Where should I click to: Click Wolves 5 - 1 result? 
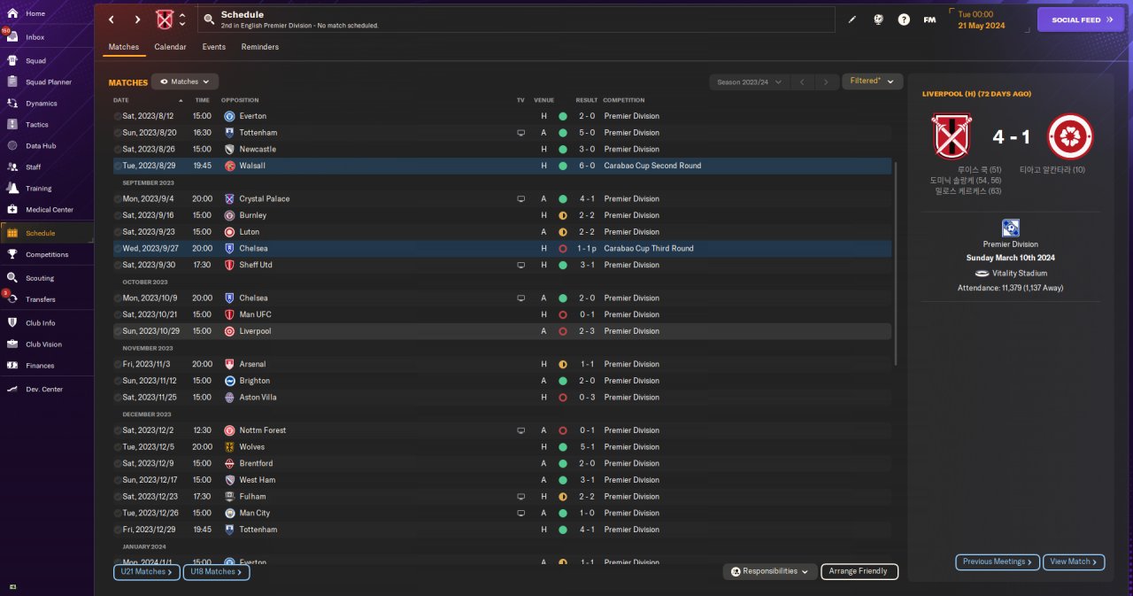pyautogui.click(x=586, y=447)
